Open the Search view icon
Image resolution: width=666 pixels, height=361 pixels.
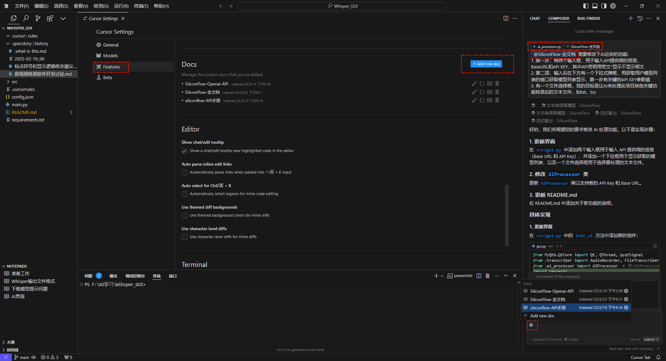pos(26,18)
